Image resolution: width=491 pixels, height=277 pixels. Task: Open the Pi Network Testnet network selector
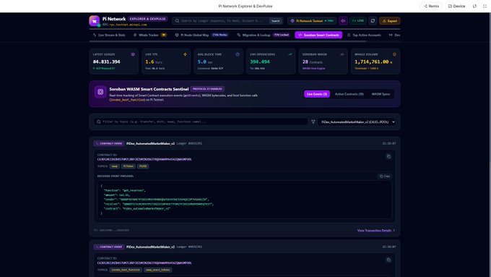point(312,21)
